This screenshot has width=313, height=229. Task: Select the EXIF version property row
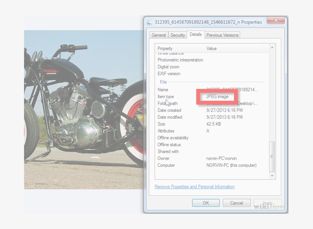coord(168,74)
